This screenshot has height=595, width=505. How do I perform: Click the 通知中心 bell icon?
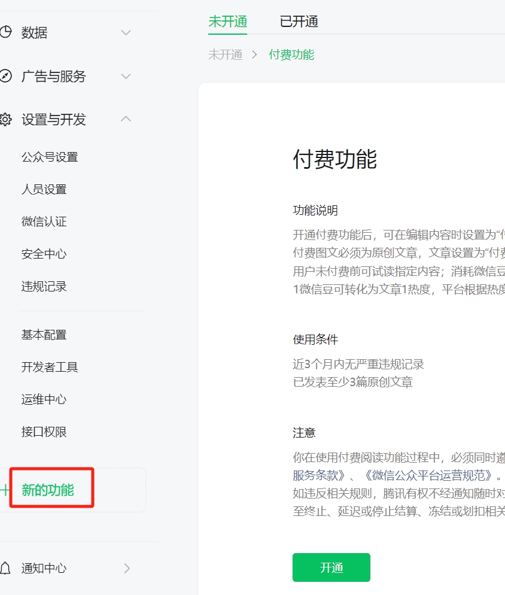click(5, 568)
